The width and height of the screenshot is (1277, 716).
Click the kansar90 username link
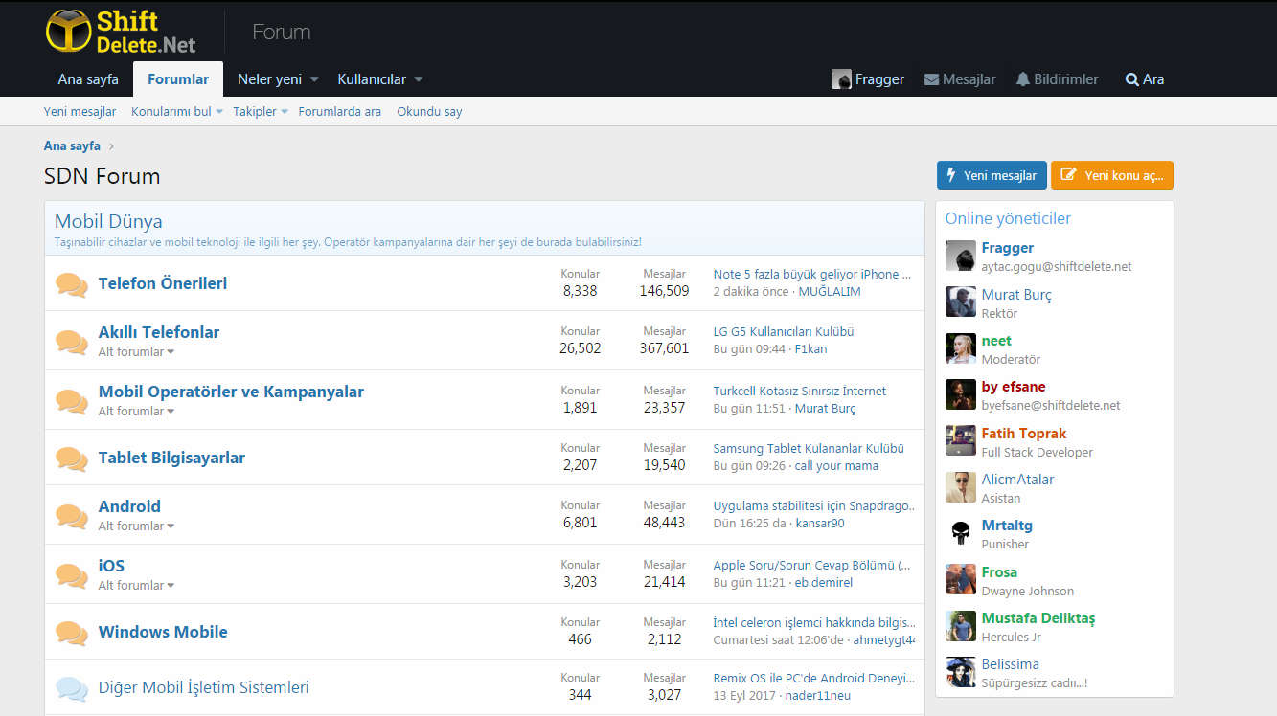pyautogui.click(x=820, y=524)
